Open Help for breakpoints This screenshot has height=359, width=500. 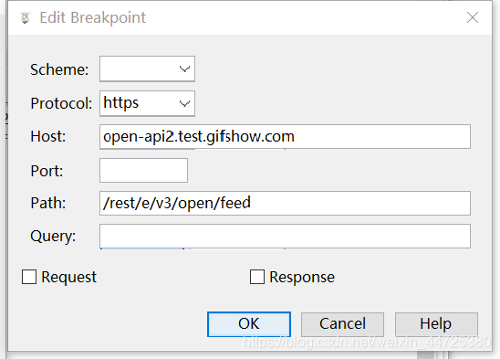tap(436, 324)
